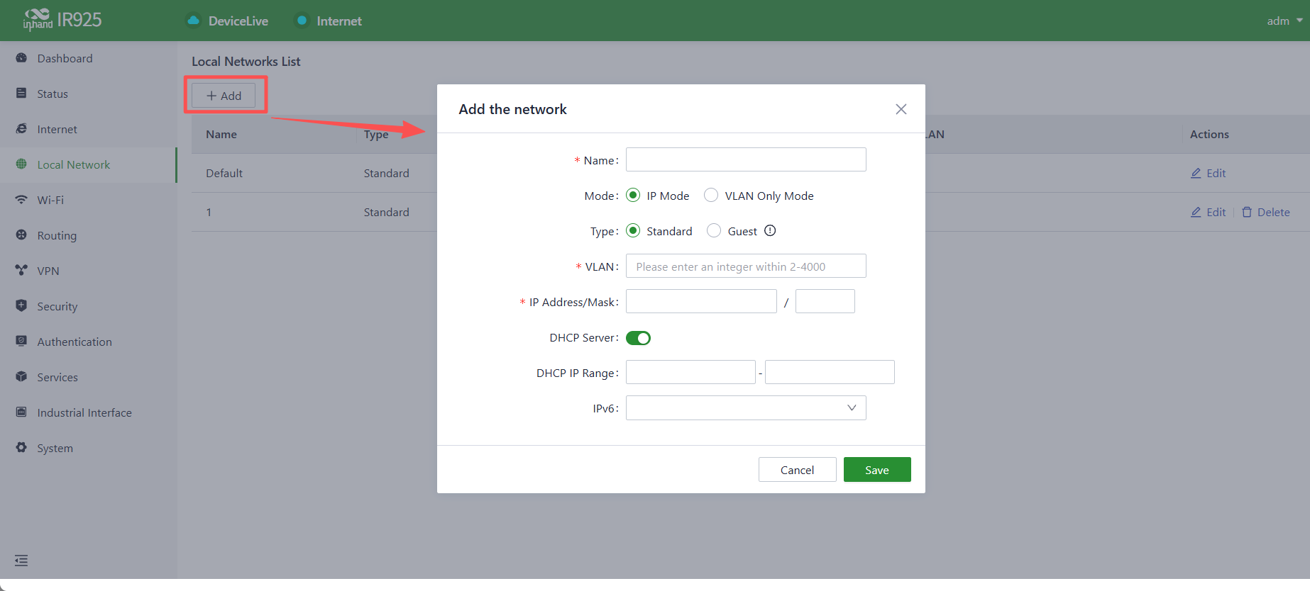The image size is (1310, 591).
Task: Click the Routing sidebar icon
Action: point(21,235)
